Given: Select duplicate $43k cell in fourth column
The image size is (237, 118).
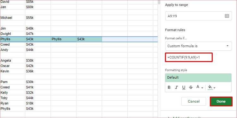Looking at the screenshot, I should [89, 39].
